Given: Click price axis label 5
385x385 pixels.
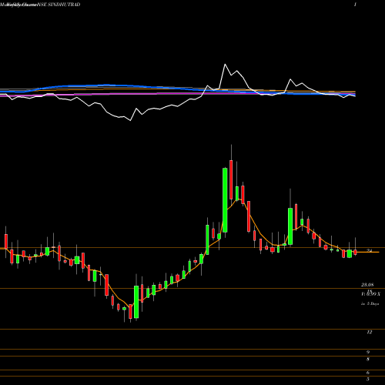Looking at the screenshot, I should pyautogui.click(x=368, y=379).
